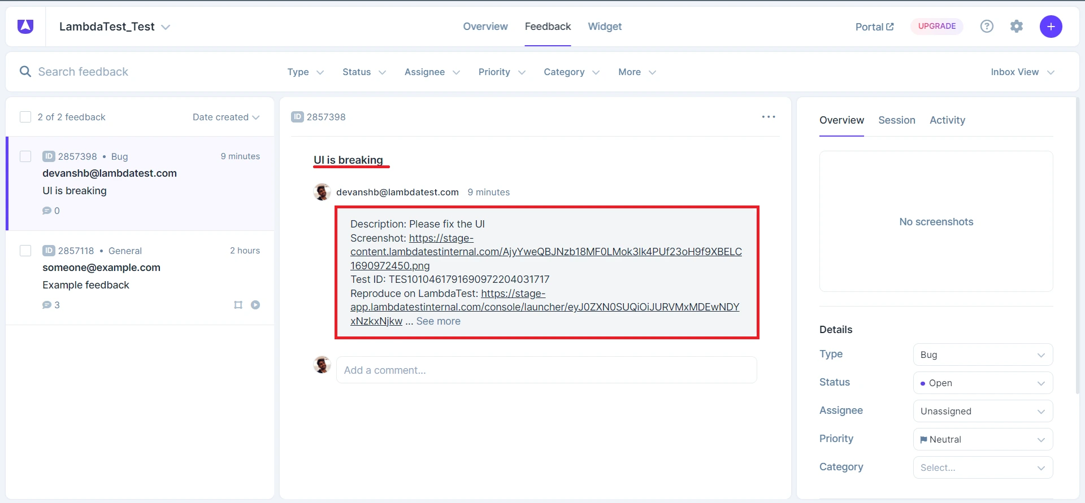Toggle the select all feedback checkbox
Image resolution: width=1085 pixels, height=503 pixels.
(x=25, y=117)
